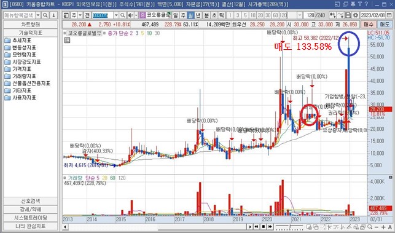
Task: Open chart settings gear icon
Action: click(x=356, y=15)
